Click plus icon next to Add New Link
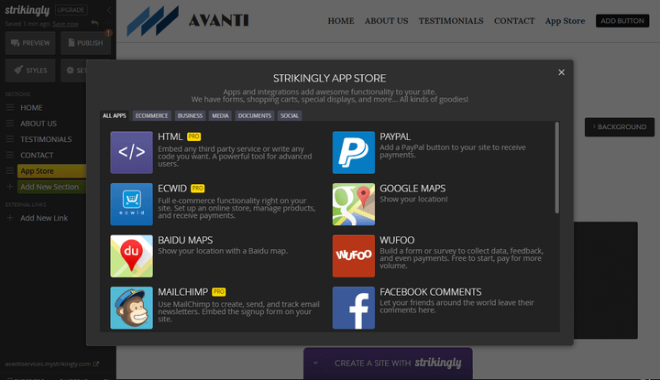The image size is (660, 380). (x=10, y=218)
